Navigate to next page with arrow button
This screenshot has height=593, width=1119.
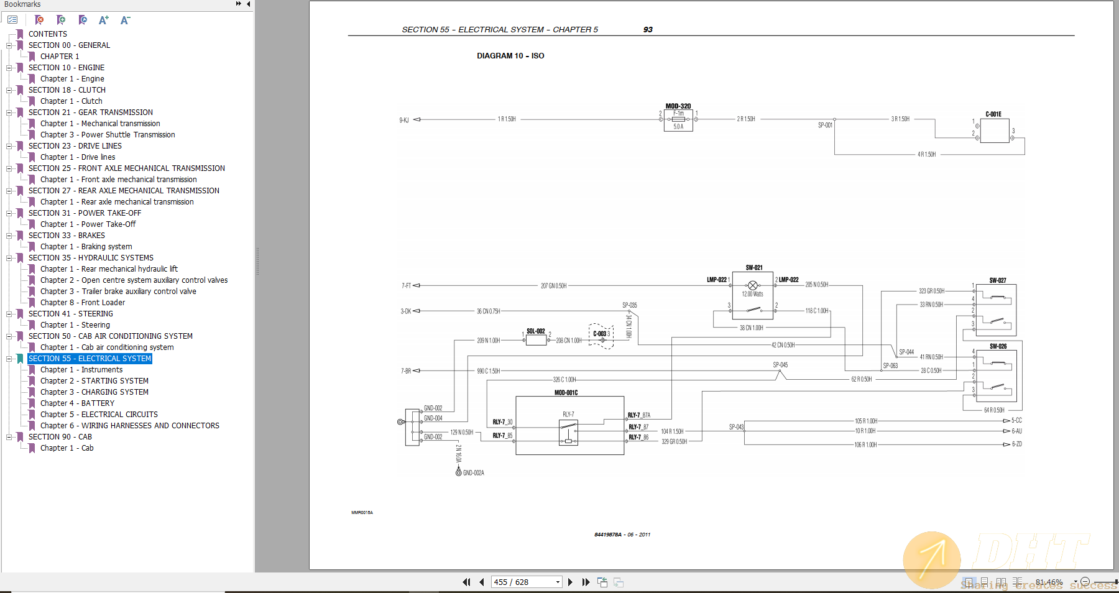pos(571,582)
